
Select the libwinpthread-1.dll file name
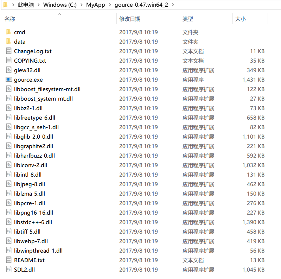click(x=38, y=251)
